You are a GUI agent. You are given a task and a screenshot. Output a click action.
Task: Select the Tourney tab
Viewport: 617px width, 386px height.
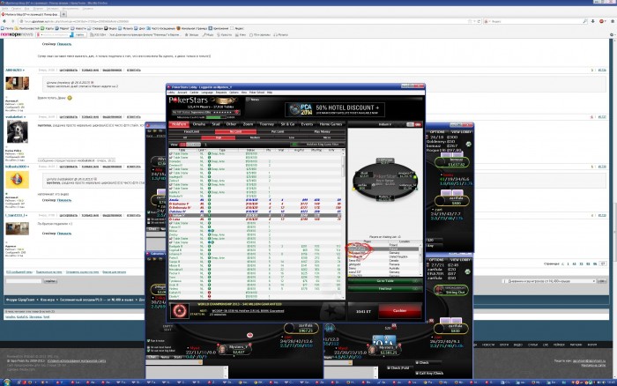(x=267, y=124)
